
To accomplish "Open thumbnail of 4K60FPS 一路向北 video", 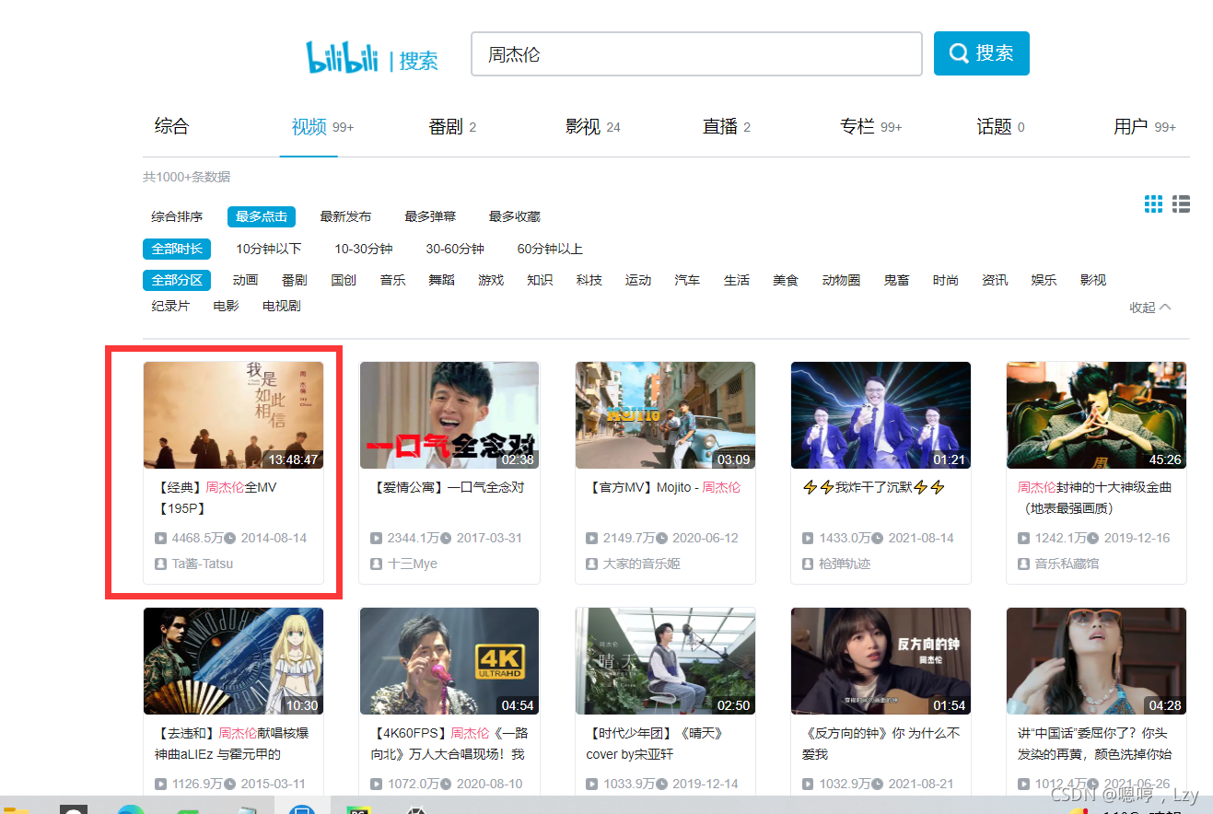I will coord(449,661).
